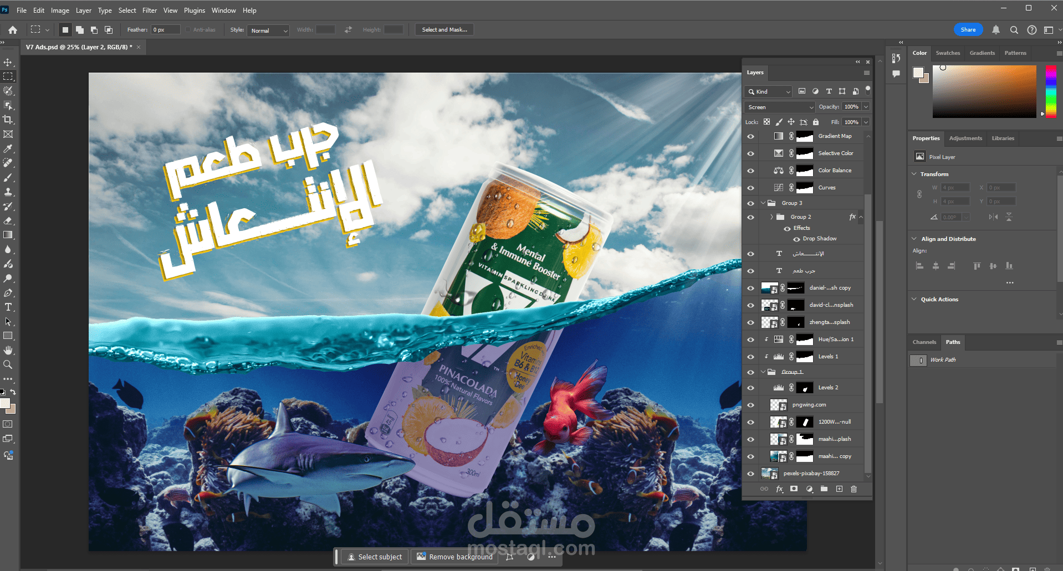Select the Eyedropper tool
This screenshot has width=1063, height=571.
8,148
